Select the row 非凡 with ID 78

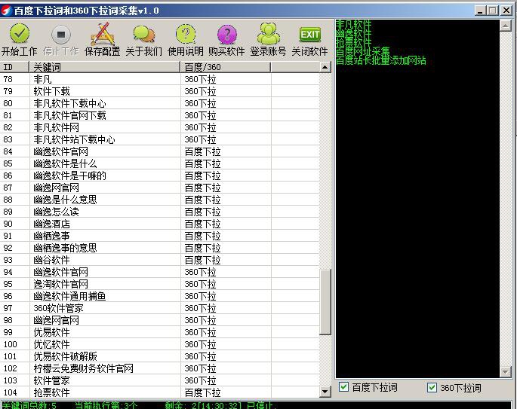pos(159,79)
